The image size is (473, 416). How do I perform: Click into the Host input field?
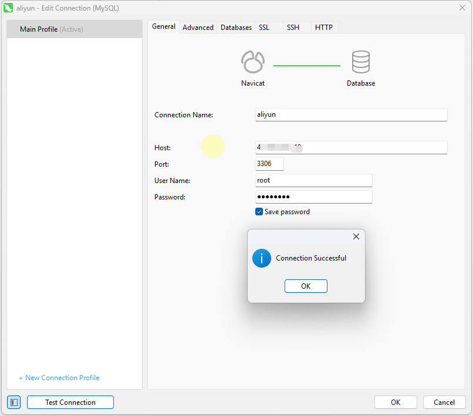[351, 147]
